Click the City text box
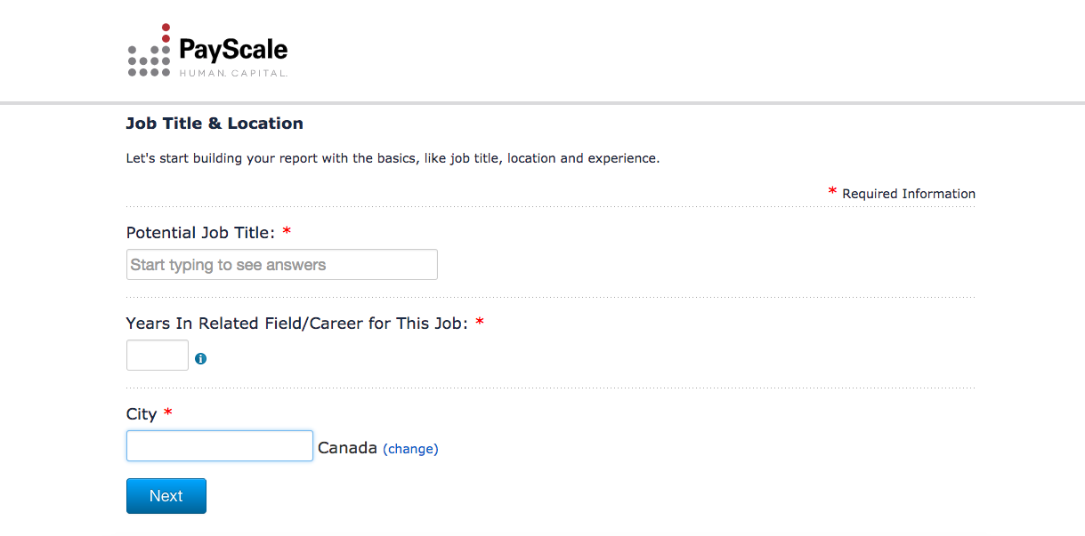The image size is (1085, 536). pyautogui.click(x=219, y=445)
